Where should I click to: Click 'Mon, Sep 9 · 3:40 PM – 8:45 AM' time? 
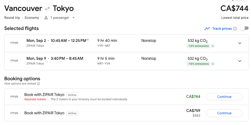point(55,58)
